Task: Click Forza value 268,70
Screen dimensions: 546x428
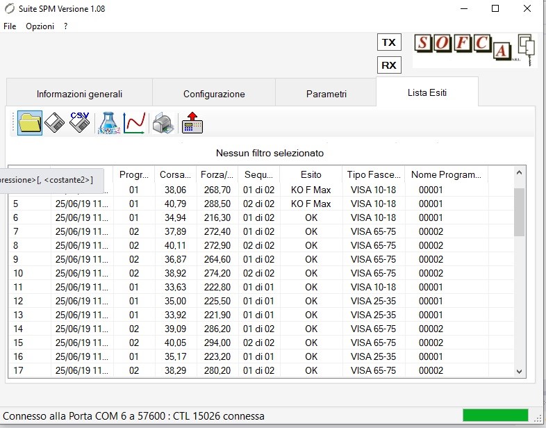Action: [217, 190]
